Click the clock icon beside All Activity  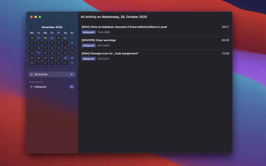(x=31, y=74)
